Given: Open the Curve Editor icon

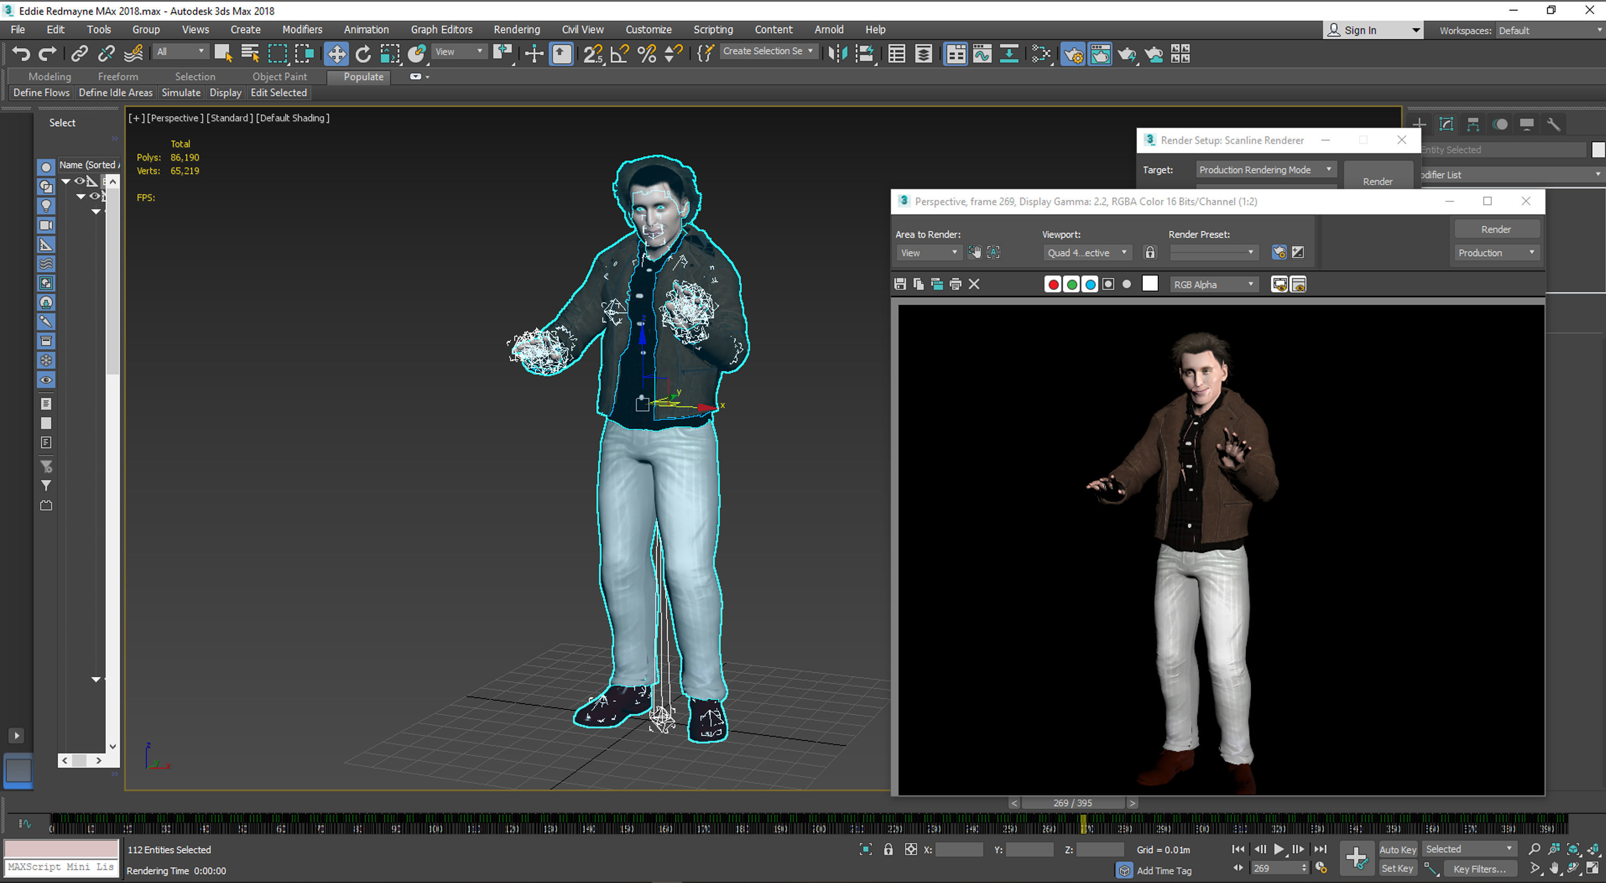Looking at the screenshot, I should coord(982,54).
